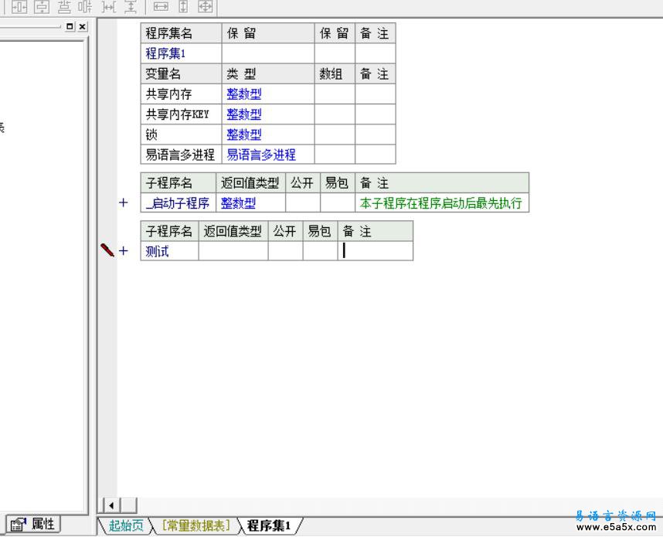
Task: Select the 易语言多进程 variable name cell
Action: click(182, 155)
